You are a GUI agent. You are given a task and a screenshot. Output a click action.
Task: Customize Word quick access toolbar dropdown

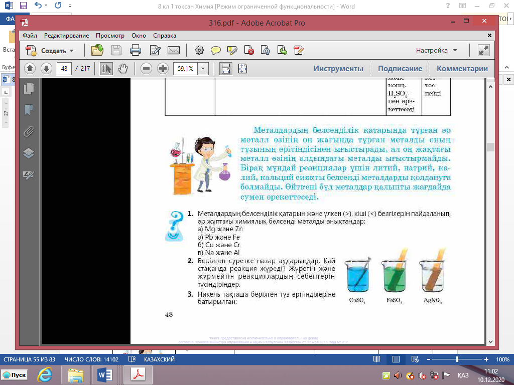click(x=70, y=6)
